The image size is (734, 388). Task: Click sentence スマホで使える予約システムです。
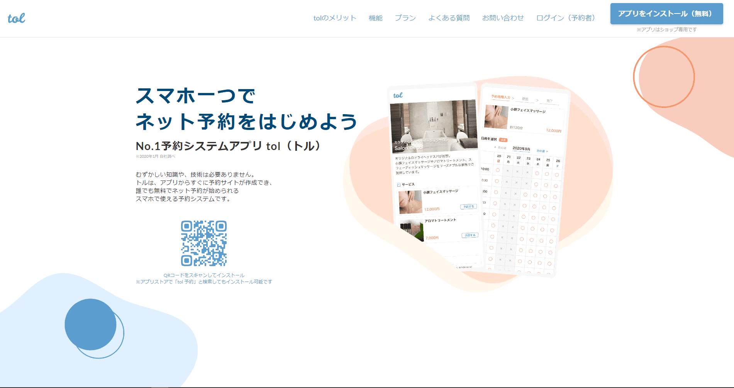pyautogui.click(x=183, y=199)
